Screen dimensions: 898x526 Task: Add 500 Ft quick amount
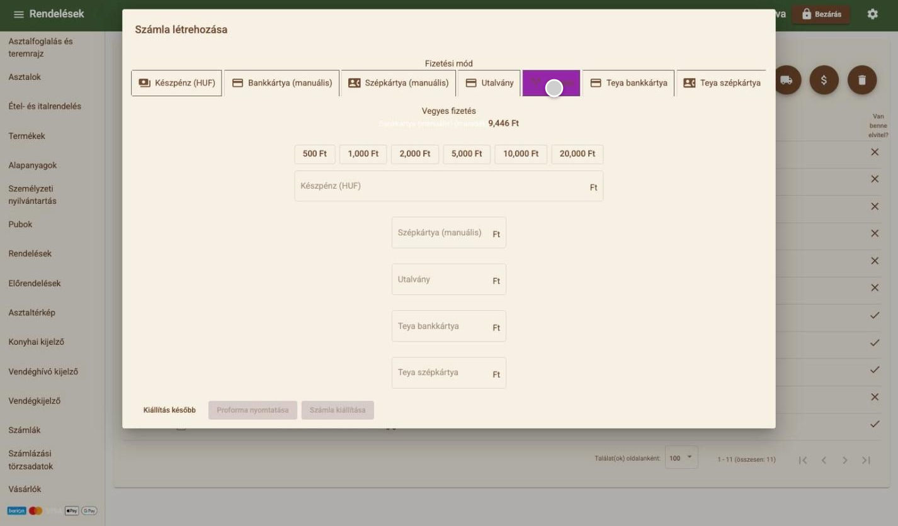(315, 154)
